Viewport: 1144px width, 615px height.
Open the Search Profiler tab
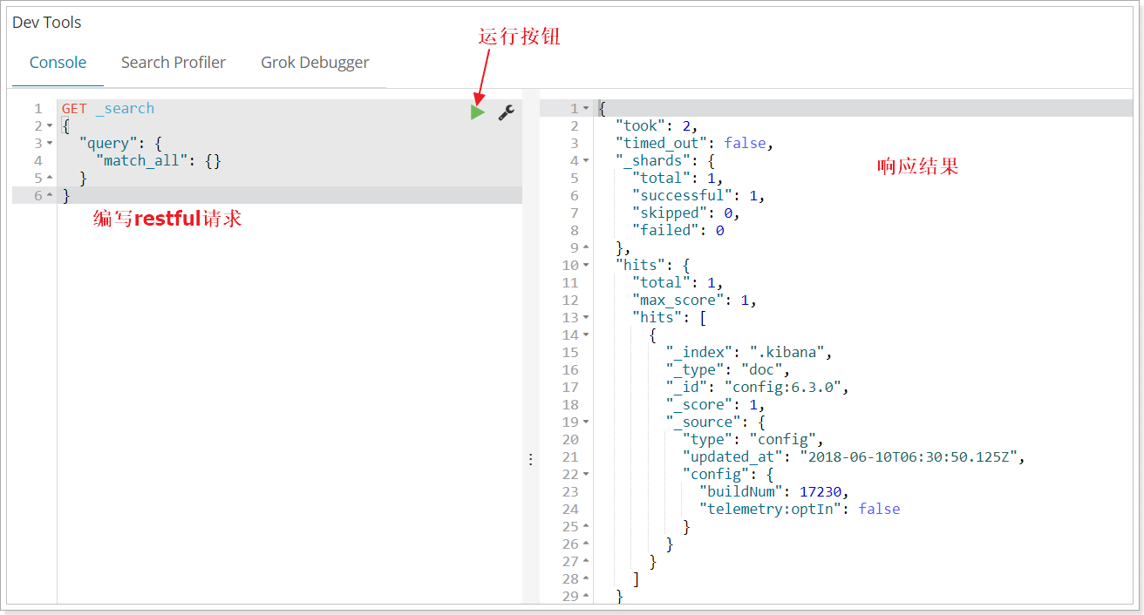pyautogui.click(x=174, y=63)
